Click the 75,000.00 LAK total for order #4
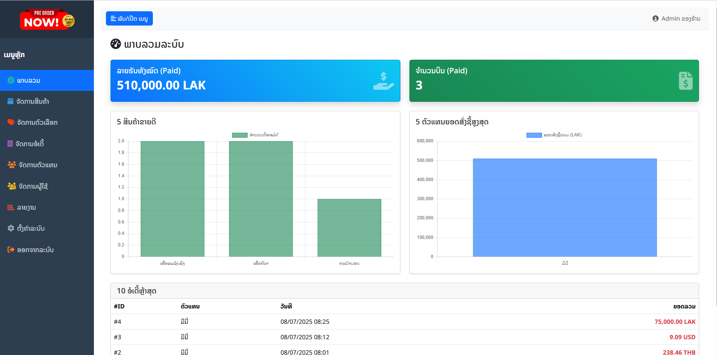 [x=675, y=322]
